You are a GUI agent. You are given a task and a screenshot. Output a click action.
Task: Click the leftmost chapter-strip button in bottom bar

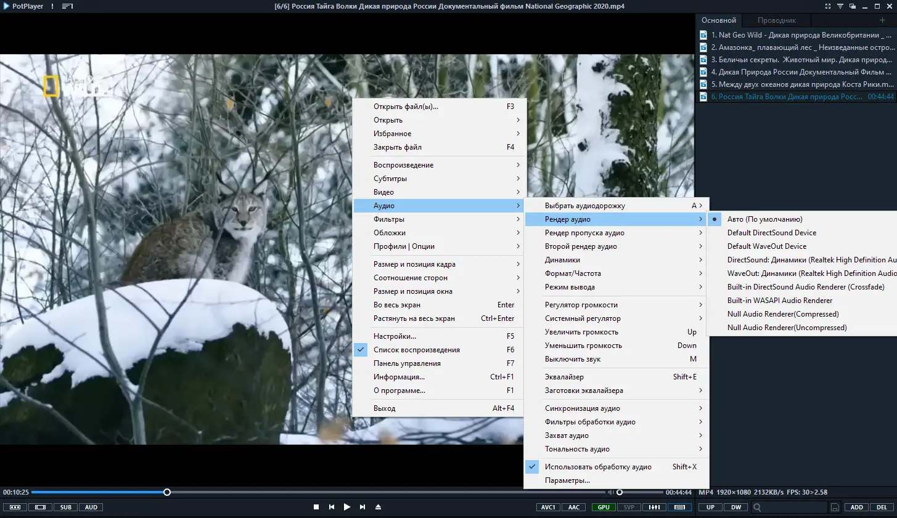click(15, 508)
